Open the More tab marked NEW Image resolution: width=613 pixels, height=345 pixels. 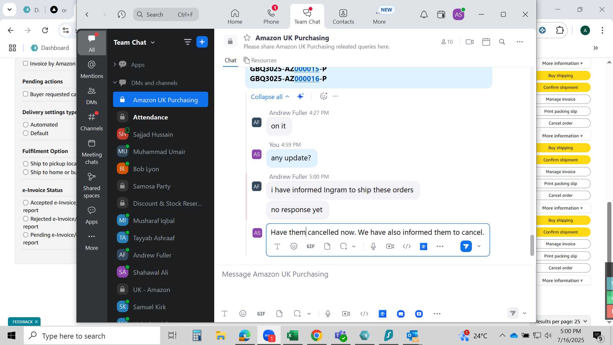click(379, 16)
